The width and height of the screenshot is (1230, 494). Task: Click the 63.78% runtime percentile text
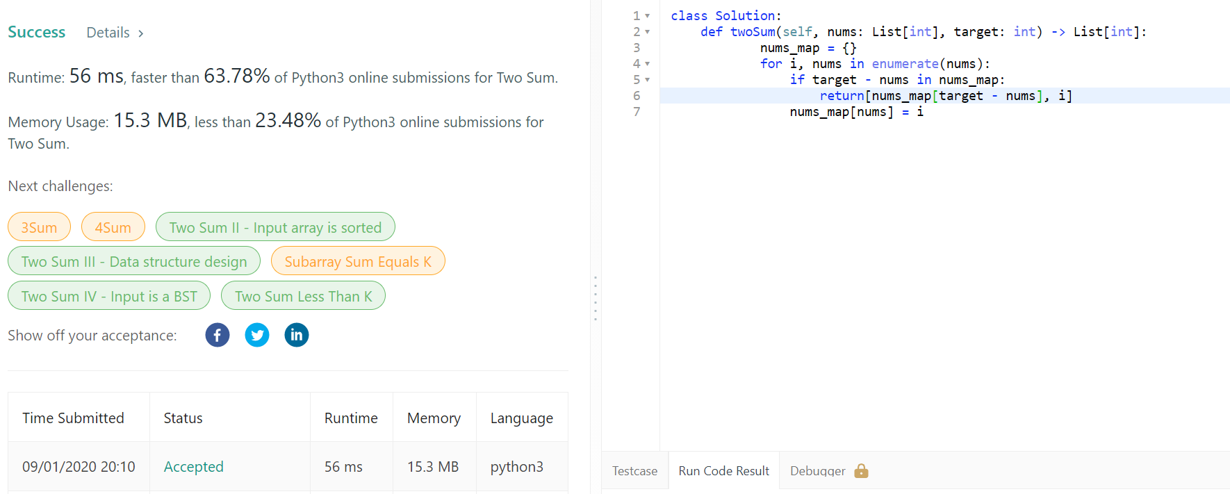[236, 76]
